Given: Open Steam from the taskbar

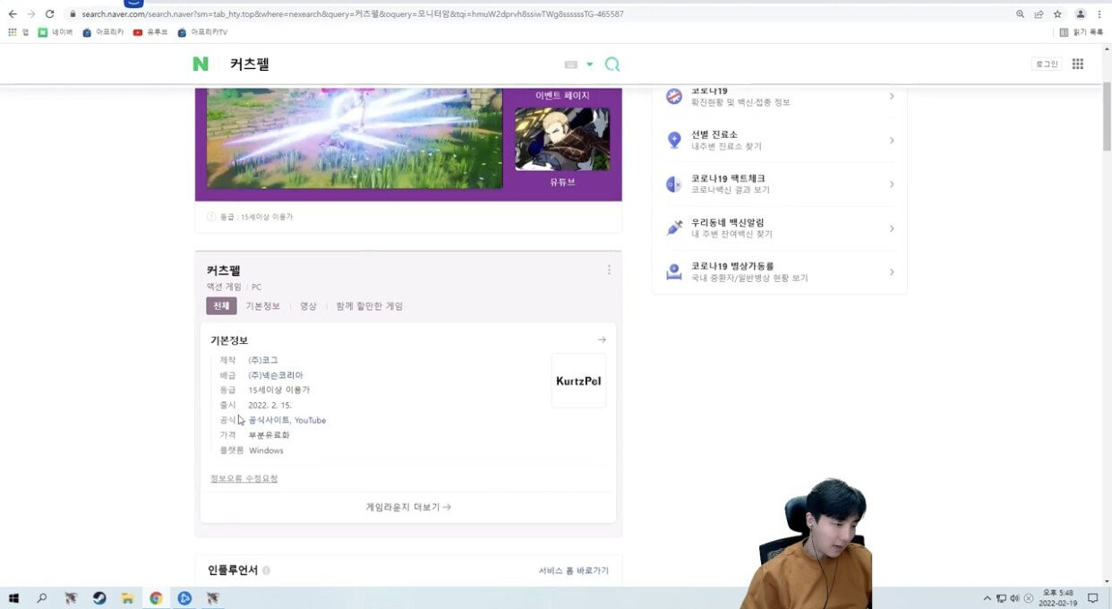Looking at the screenshot, I should tap(99, 598).
